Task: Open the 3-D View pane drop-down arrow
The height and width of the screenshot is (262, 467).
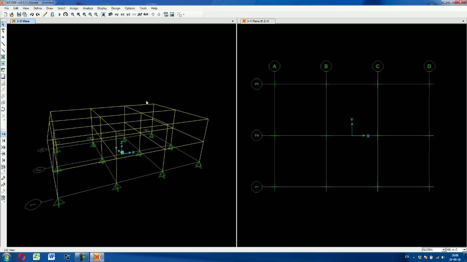Action: pyautogui.click(x=233, y=21)
